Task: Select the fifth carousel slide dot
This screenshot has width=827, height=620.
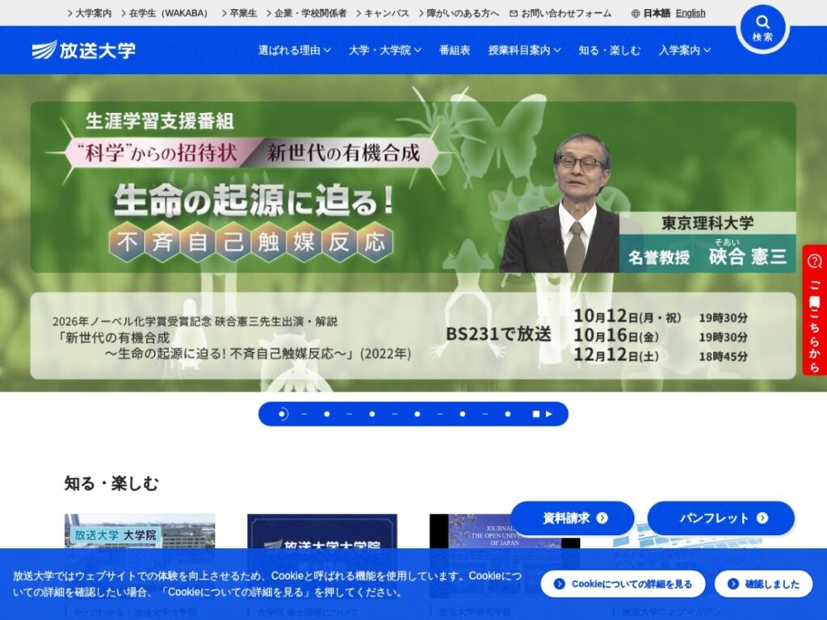Action: pos(463,414)
